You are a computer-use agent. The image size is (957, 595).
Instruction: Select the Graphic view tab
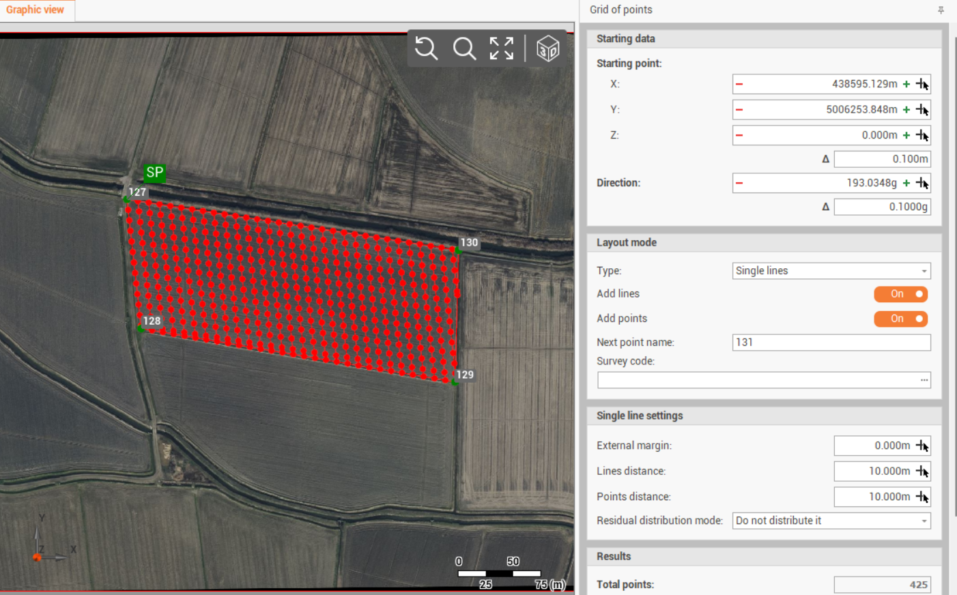(x=35, y=10)
